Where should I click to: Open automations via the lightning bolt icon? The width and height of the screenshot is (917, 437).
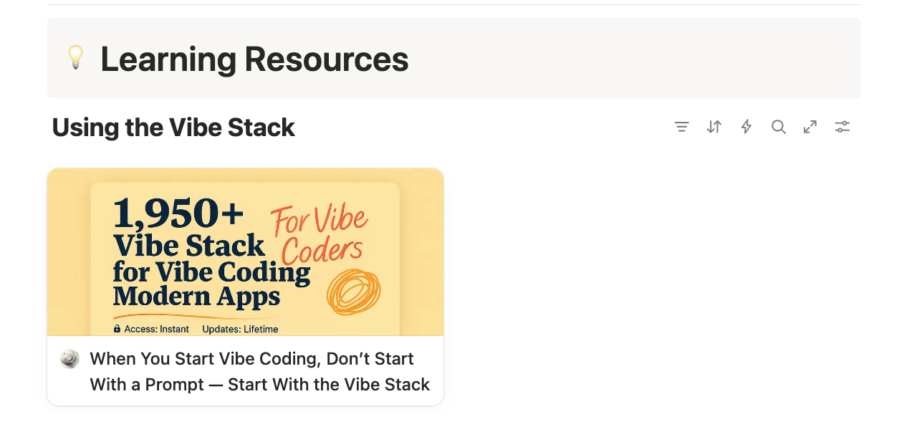746,127
